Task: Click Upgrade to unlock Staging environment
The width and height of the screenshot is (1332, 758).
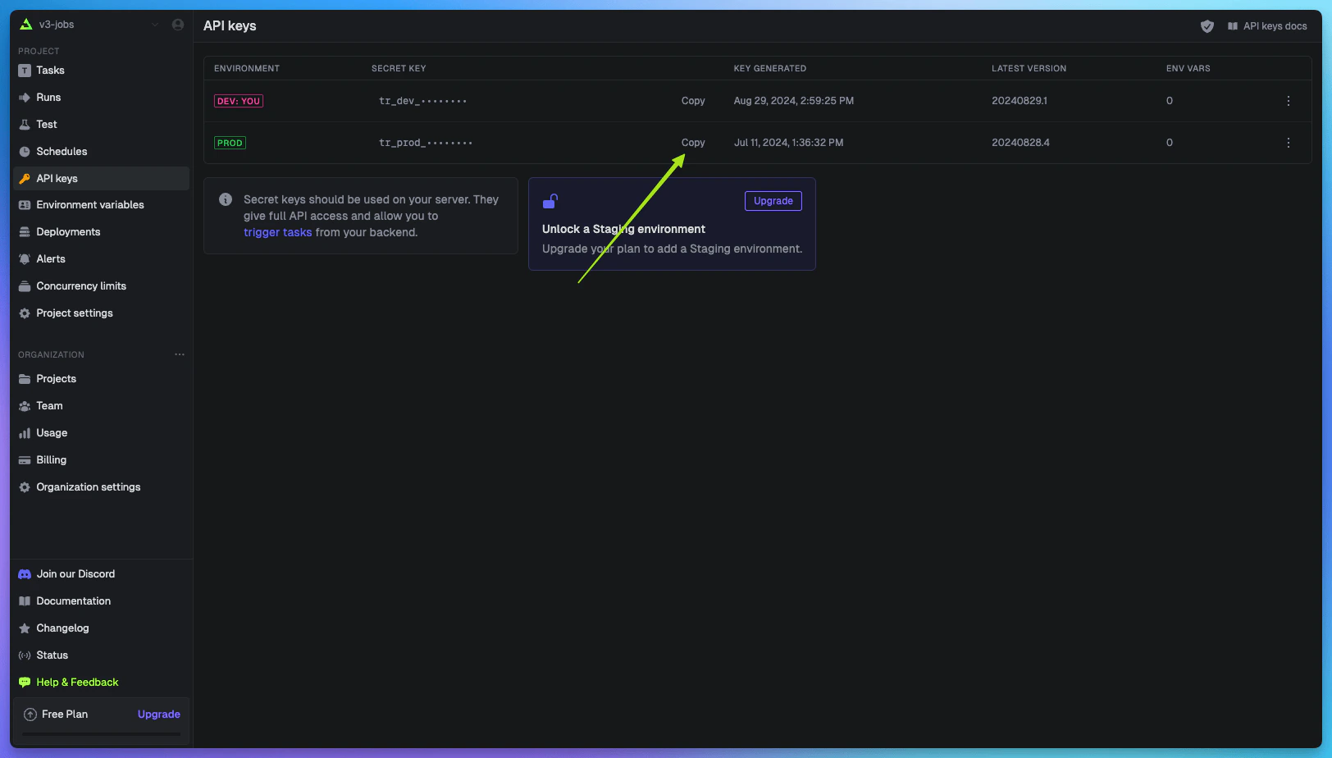Action: pyautogui.click(x=773, y=200)
